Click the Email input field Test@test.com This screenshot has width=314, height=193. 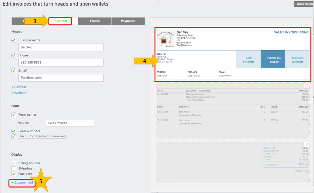tap(61, 78)
